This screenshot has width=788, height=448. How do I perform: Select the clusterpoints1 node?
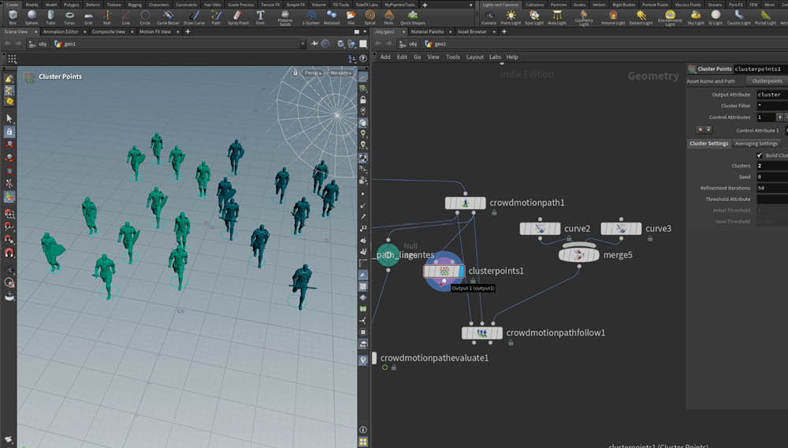click(x=443, y=271)
